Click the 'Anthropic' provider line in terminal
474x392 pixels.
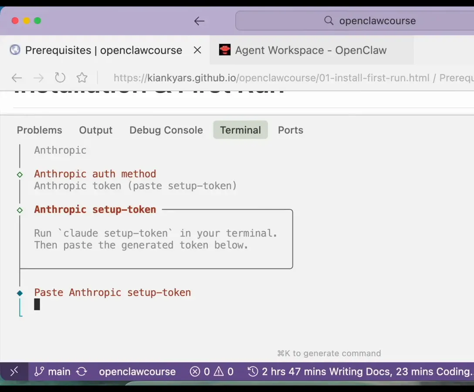click(60, 150)
